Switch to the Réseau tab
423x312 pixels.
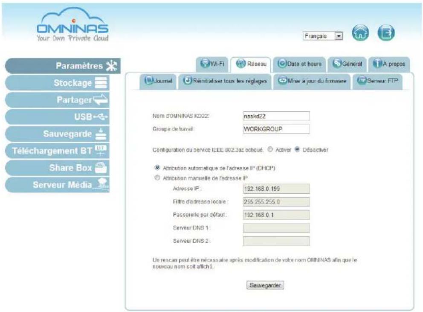pyautogui.click(x=251, y=64)
